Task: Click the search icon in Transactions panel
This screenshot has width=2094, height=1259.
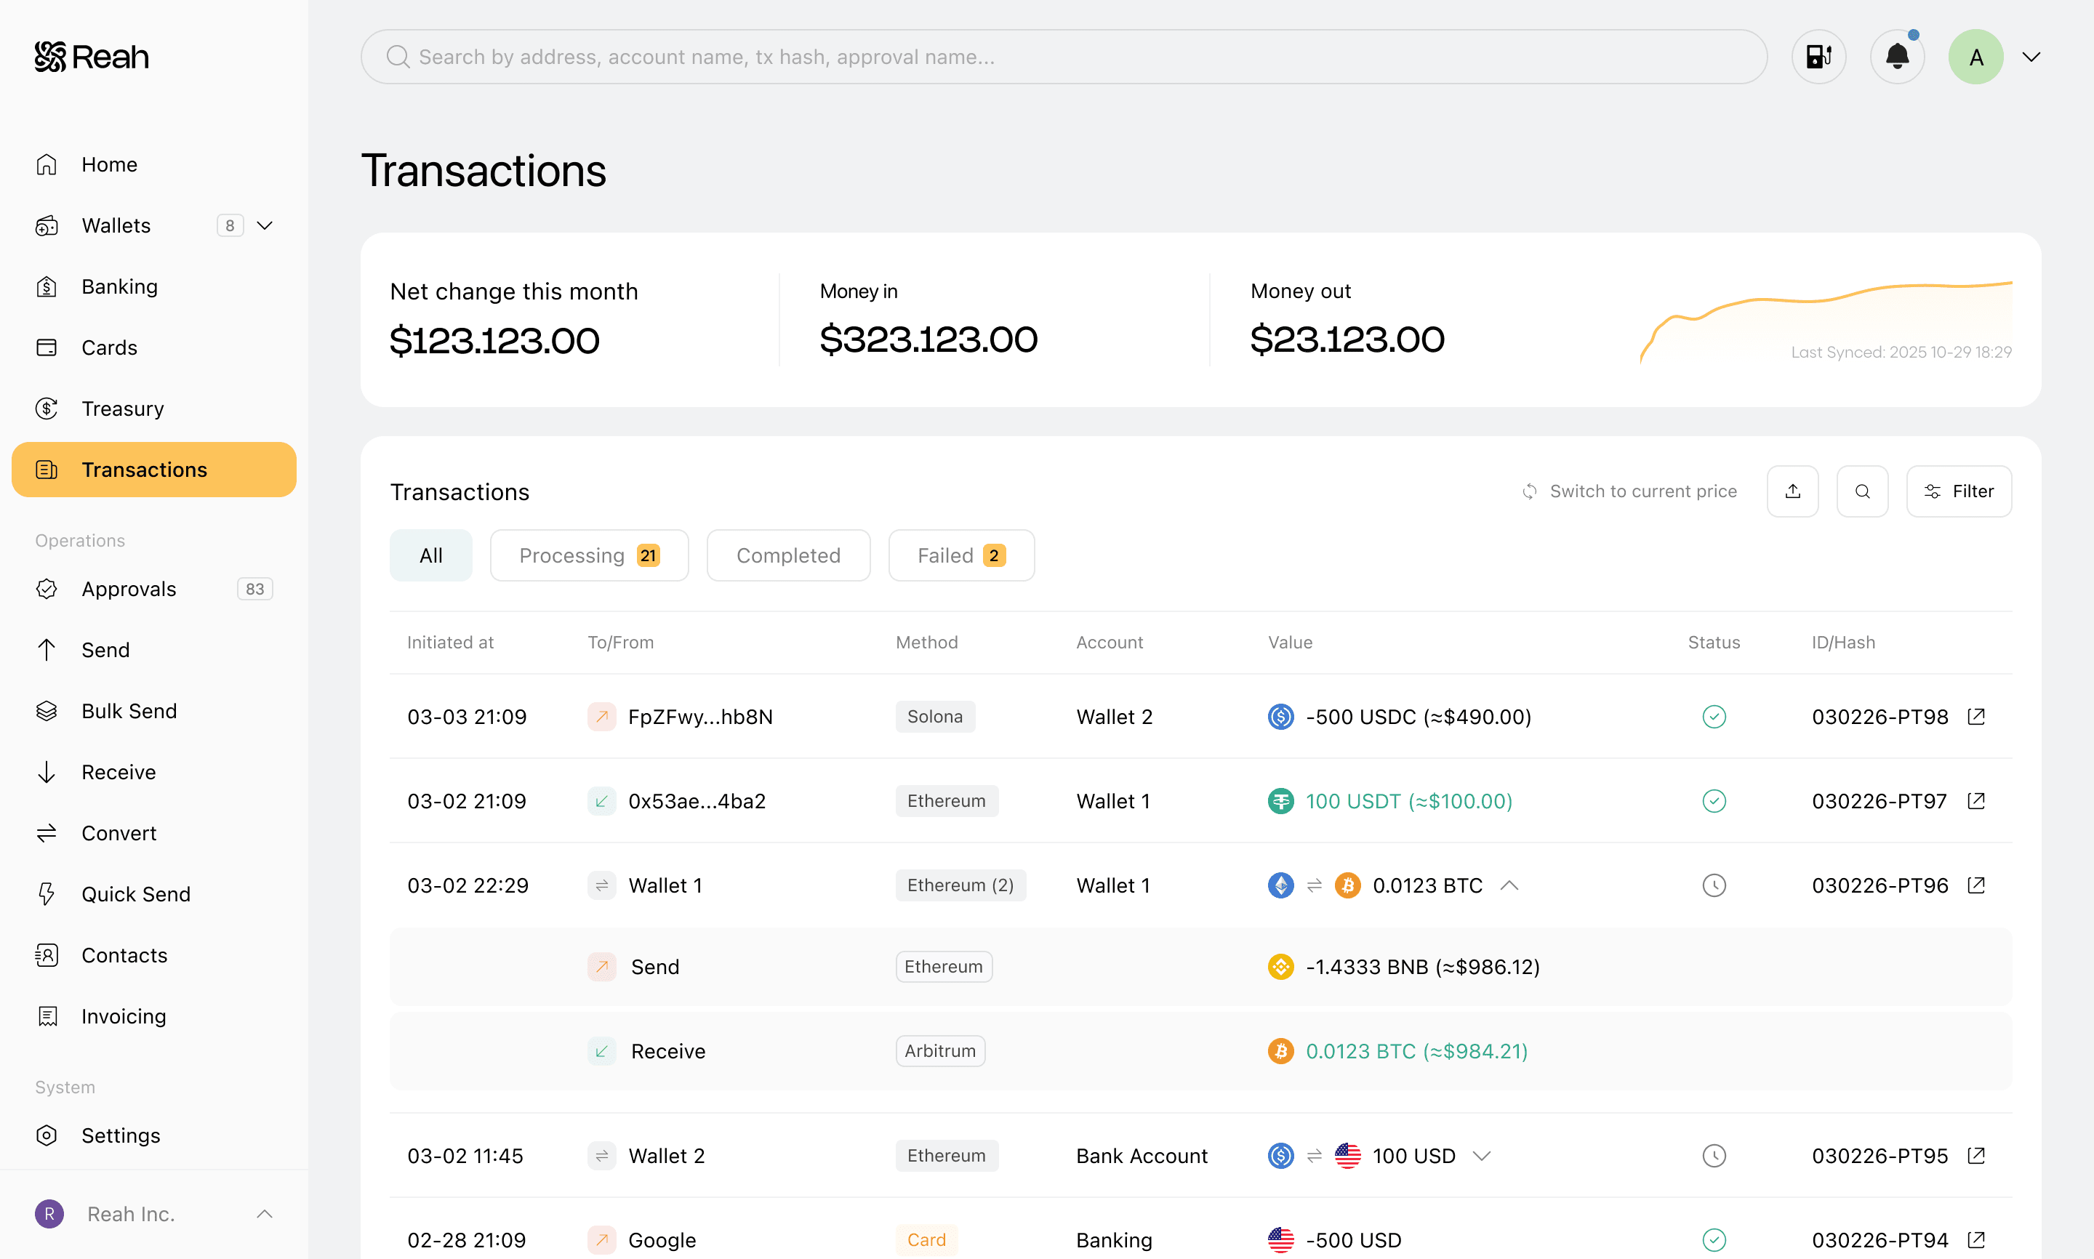Action: 1862,491
